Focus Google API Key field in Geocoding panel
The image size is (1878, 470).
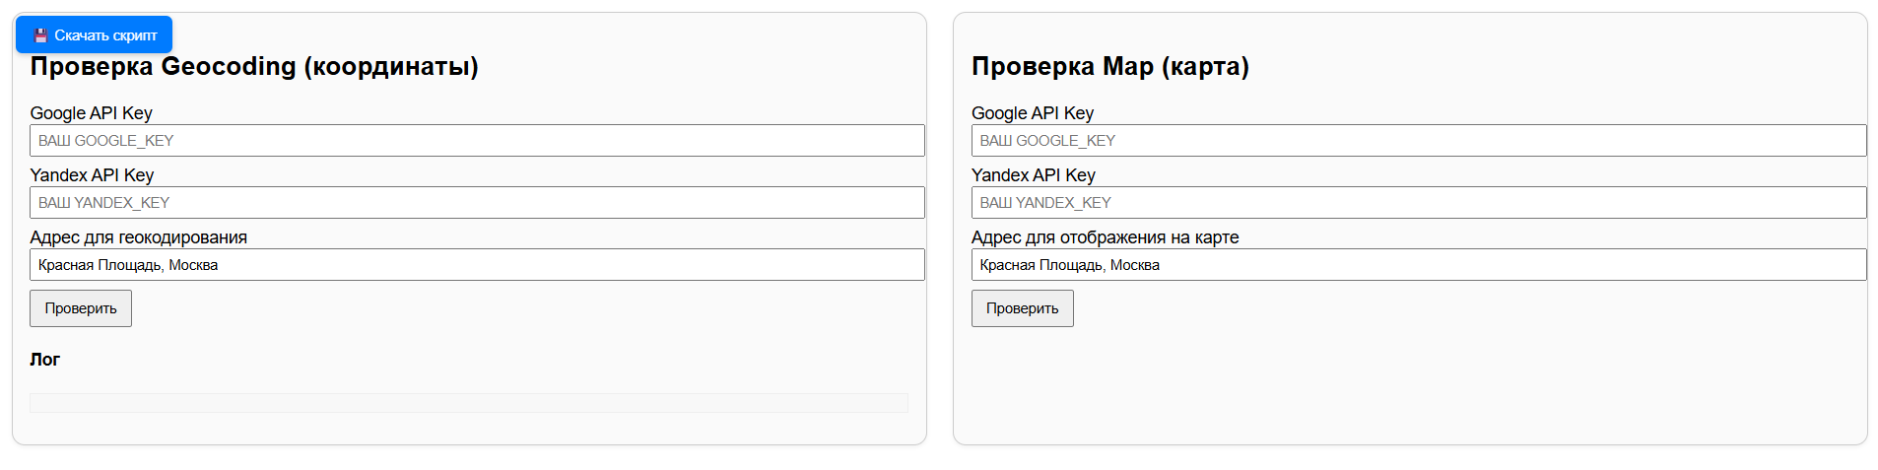[477, 141]
